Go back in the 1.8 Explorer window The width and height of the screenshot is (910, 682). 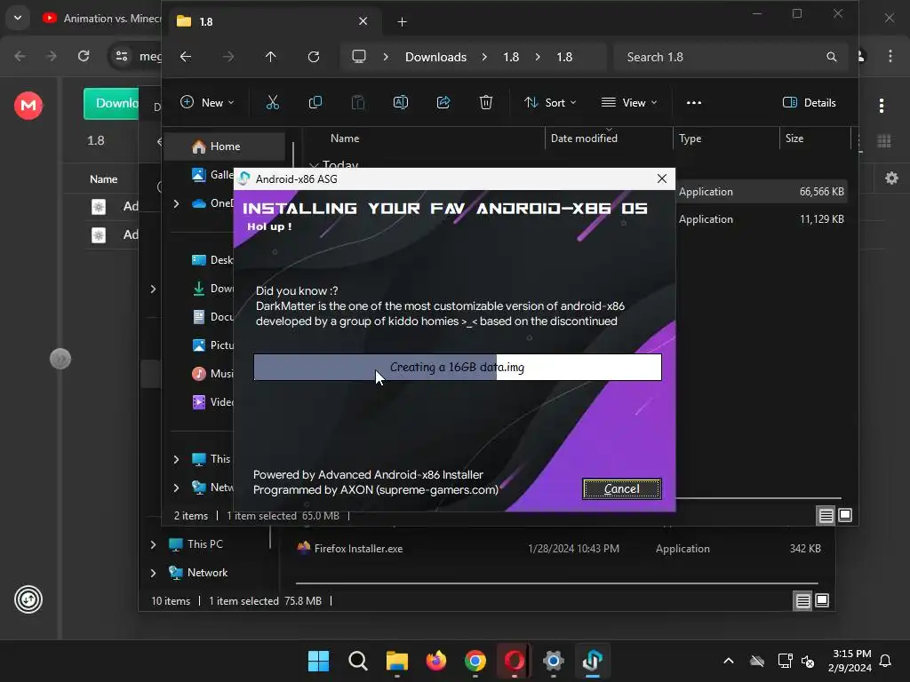tap(186, 57)
